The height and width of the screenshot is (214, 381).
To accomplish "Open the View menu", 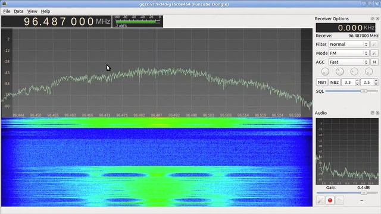I will tap(32, 11).
